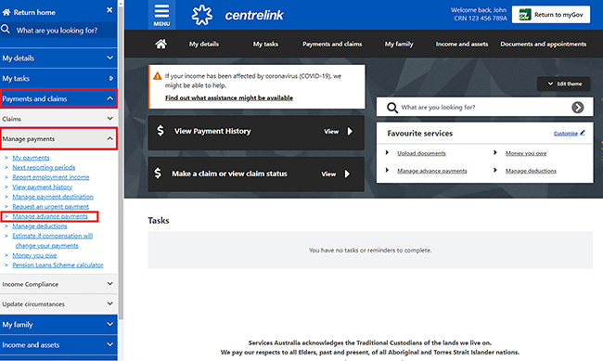Open Payments and claims in top navigation
The width and height of the screenshot is (603, 361).
coord(332,44)
